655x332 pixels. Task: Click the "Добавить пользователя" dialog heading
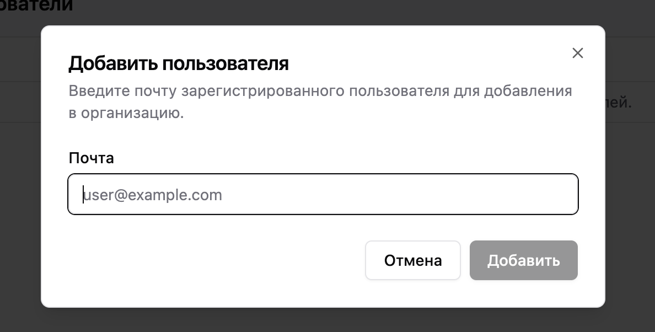point(178,63)
